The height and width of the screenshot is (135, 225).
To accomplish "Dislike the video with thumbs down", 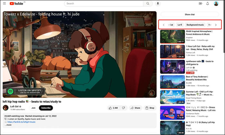I will pyautogui.click(x=123, y=108).
